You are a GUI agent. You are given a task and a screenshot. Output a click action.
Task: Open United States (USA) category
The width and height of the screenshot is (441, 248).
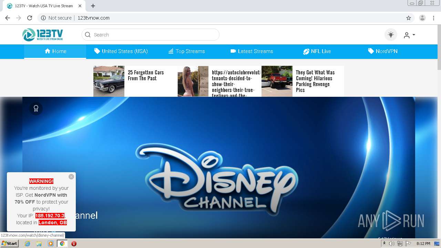[121, 51]
